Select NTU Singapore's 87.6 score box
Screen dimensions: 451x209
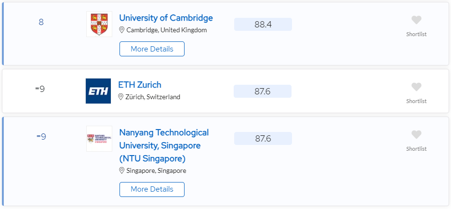pos(263,139)
